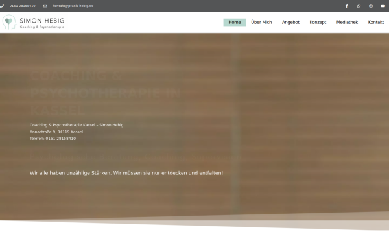389x243 pixels.
Task: Click the 'COACHING & PSYCHOTHERAPIE IN KASSEL' heading
Action: coord(105,93)
